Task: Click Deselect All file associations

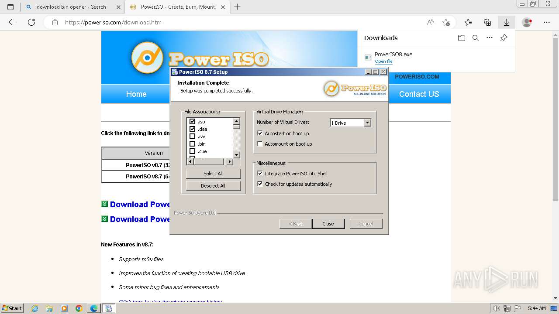Action: (213, 186)
